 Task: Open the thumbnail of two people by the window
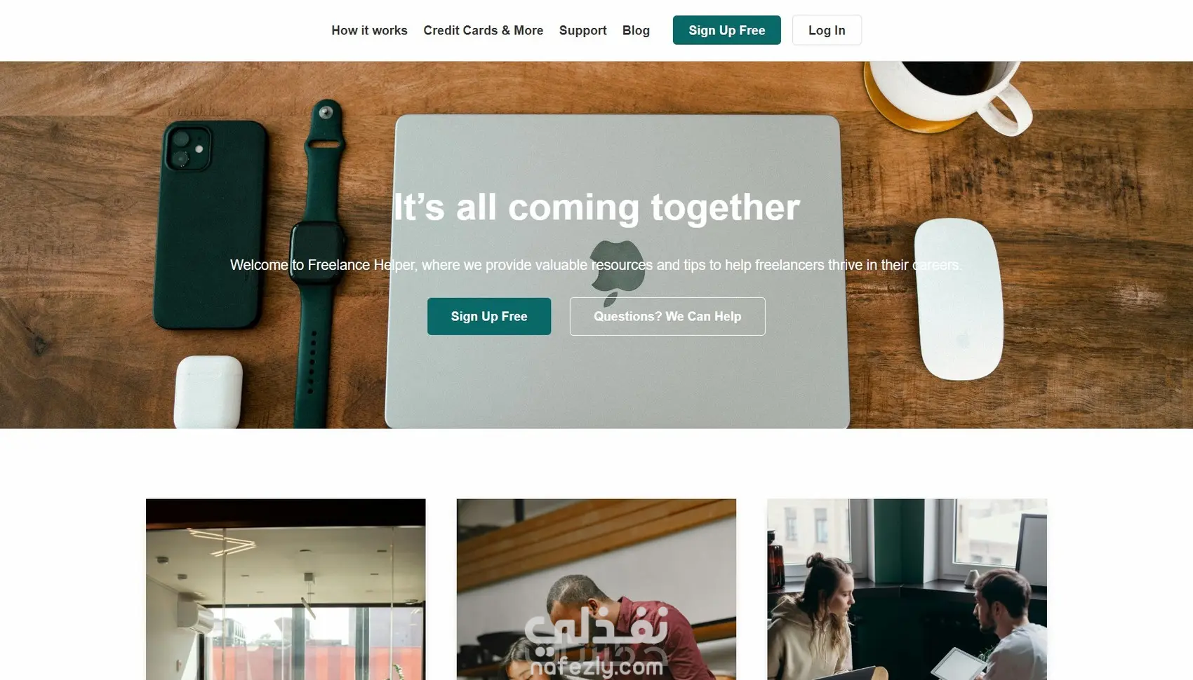click(x=907, y=590)
